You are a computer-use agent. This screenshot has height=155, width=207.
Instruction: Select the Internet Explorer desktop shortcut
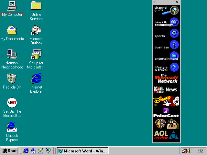36,78
